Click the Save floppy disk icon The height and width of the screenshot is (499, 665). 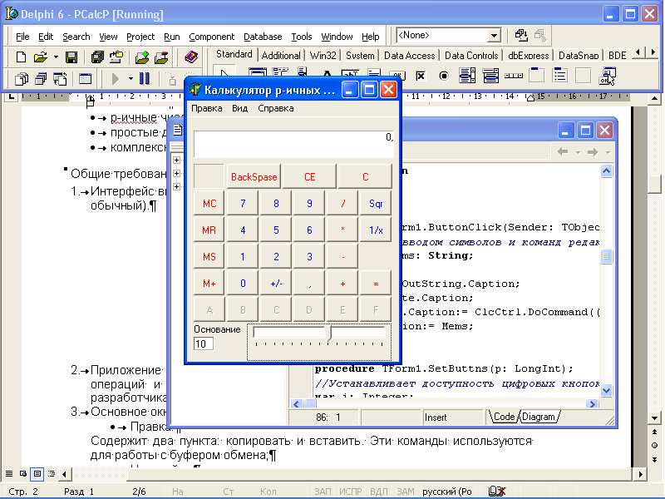click(x=71, y=57)
